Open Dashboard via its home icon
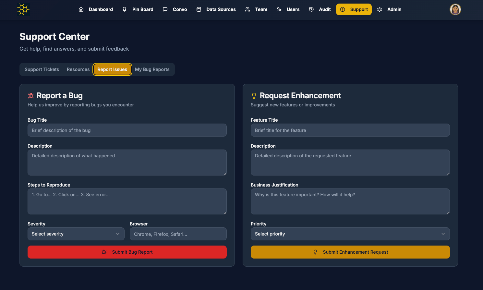Image resolution: width=483 pixels, height=290 pixels. (81, 9)
